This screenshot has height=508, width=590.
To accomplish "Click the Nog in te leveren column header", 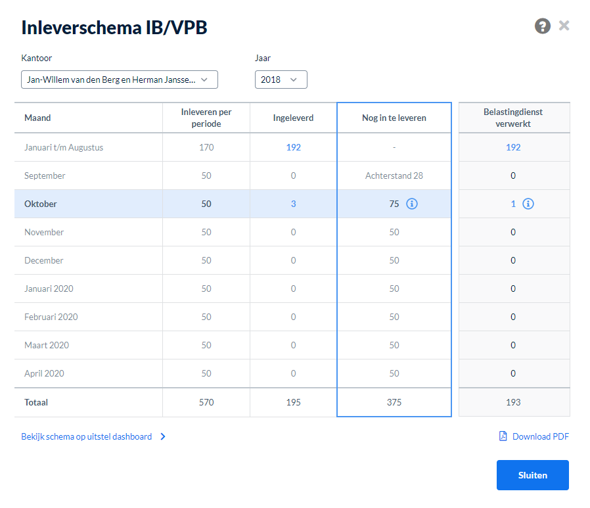I will tap(394, 118).
